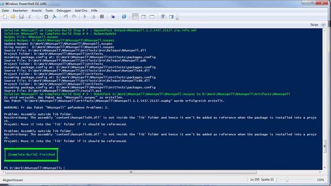
Task: Show script pane on right layout
Action: [x=144, y=17]
